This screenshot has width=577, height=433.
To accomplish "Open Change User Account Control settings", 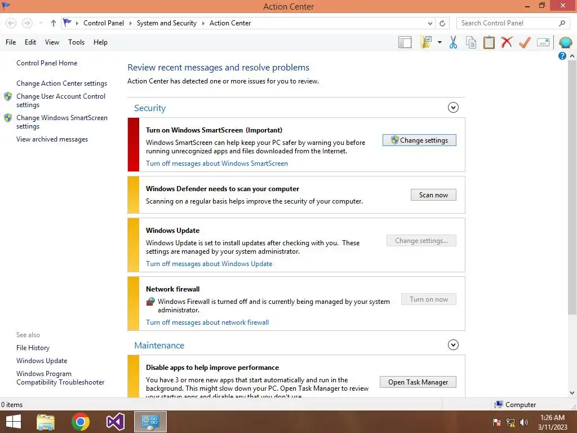I will click(x=61, y=100).
